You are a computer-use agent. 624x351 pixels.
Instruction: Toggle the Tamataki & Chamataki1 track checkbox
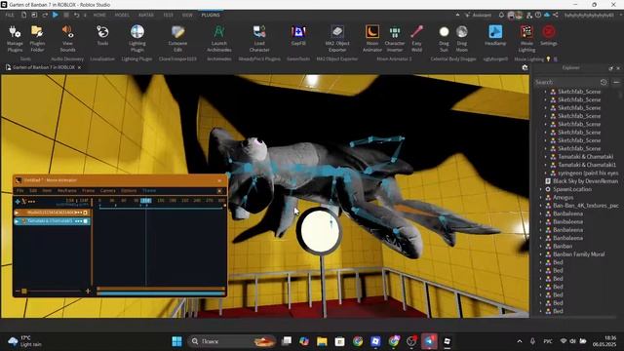pos(85,221)
